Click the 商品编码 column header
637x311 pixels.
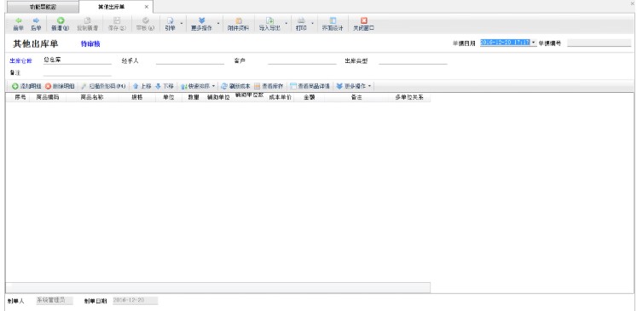point(48,98)
